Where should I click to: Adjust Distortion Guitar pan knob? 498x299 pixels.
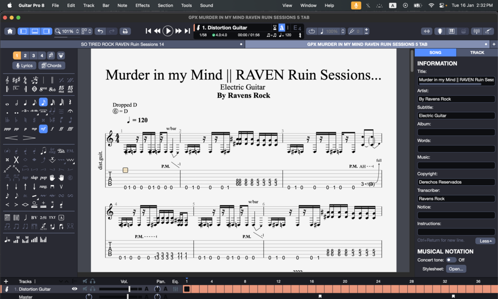157,289
